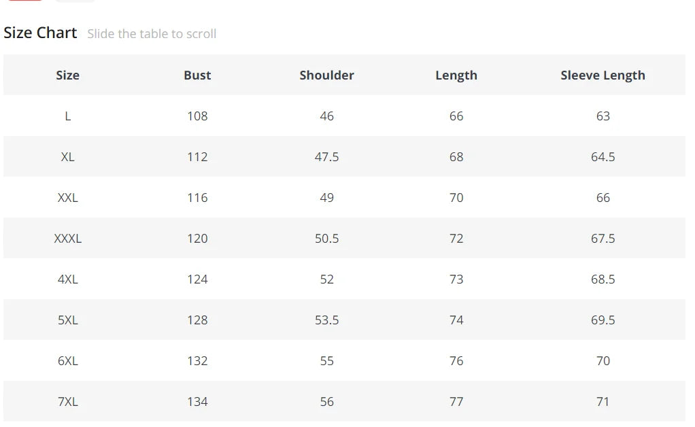Click sleeve length value 69.5 for 5XL

coord(603,320)
